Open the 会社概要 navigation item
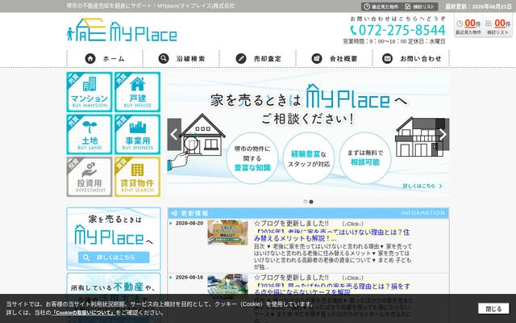This screenshot has width=516, height=323. click(334, 59)
